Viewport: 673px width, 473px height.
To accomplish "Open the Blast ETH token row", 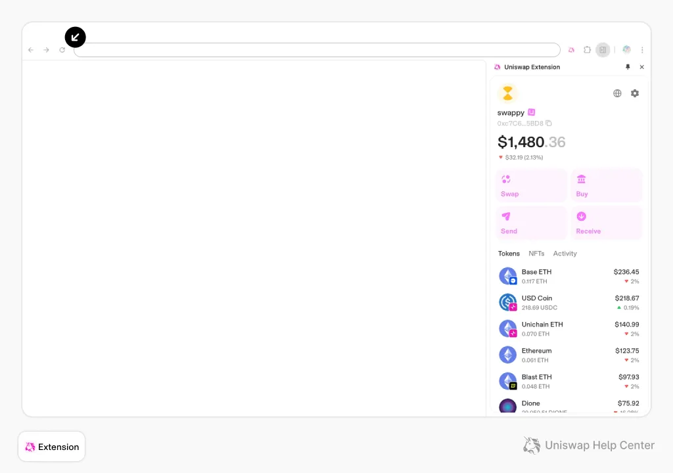I will [569, 381].
